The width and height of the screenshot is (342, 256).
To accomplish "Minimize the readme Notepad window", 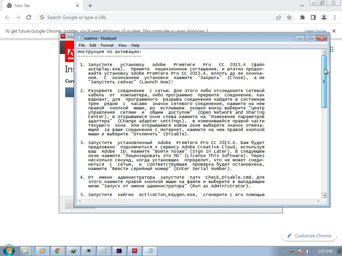I will click(x=300, y=38).
